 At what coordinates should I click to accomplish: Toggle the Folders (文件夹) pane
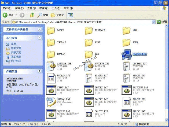(x=57, y=15)
